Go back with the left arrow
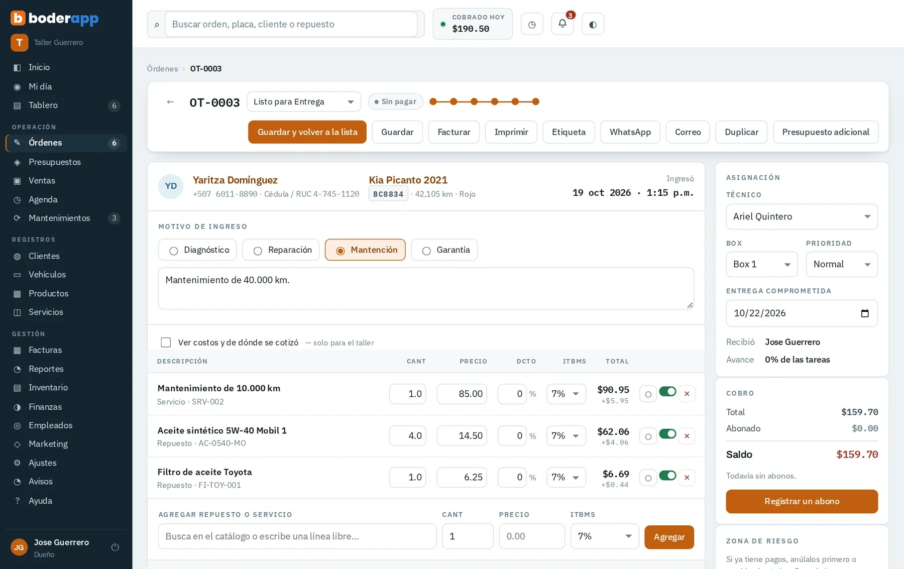The image size is (904, 569). 170,102
